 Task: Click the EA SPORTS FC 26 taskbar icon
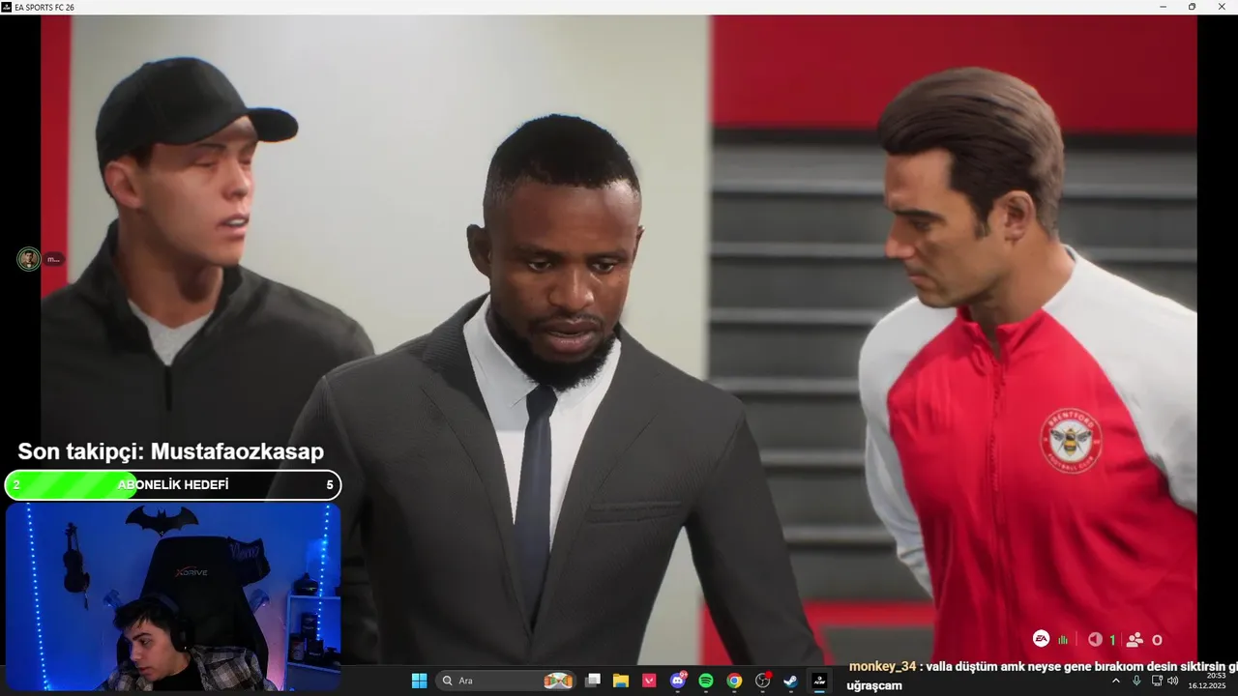click(819, 681)
